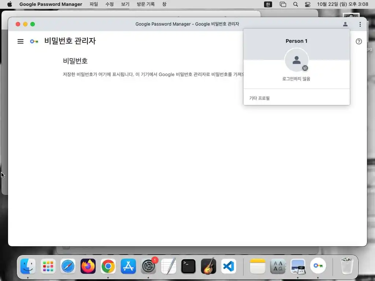Image resolution: width=375 pixels, height=281 pixels.
Task: Launch GarageBand from the Dock
Action: click(208, 266)
